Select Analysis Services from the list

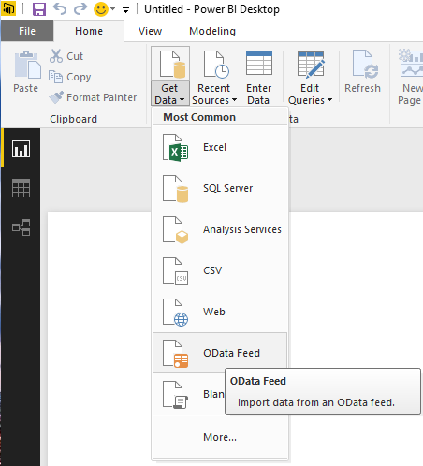[x=220, y=229]
